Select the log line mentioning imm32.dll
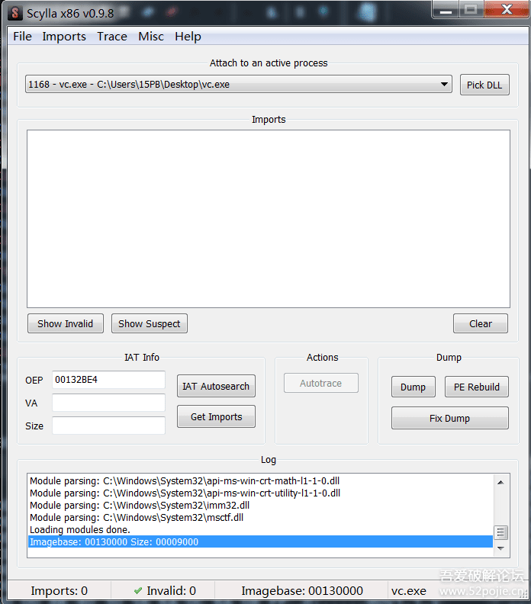The width and height of the screenshot is (531, 604). point(260,505)
